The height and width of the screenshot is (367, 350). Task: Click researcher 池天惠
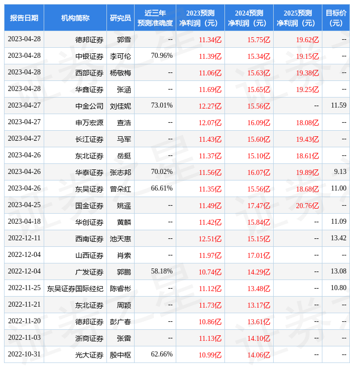click(121, 239)
